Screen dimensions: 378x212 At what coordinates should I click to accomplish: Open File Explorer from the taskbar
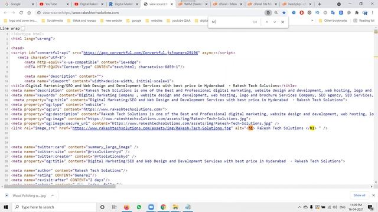(175, 207)
